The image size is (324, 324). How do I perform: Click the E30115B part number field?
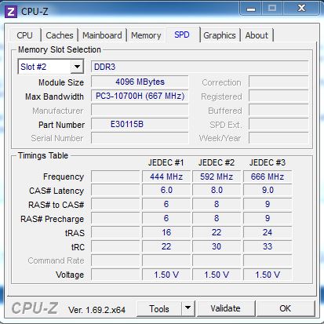(140, 124)
